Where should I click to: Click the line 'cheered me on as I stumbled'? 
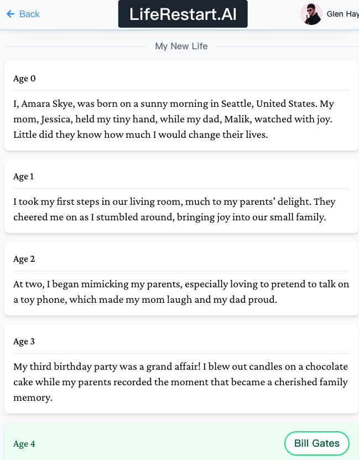170,217
